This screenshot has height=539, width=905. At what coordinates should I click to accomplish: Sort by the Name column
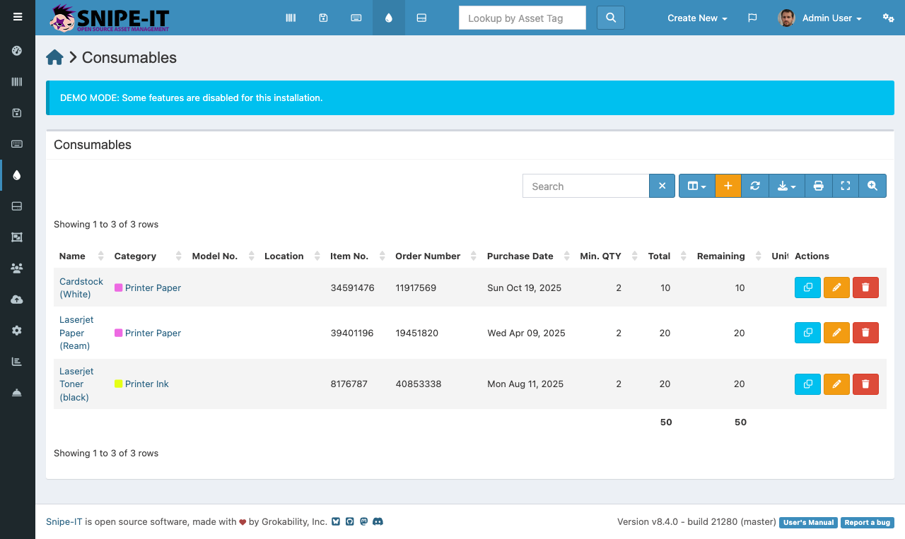pos(72,256)
